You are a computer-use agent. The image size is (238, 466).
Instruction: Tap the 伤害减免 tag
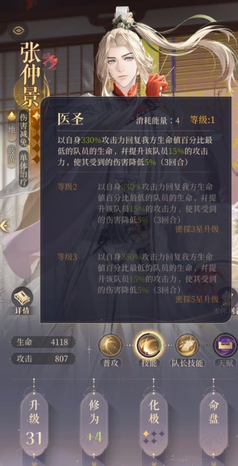[x=23, y=129]
